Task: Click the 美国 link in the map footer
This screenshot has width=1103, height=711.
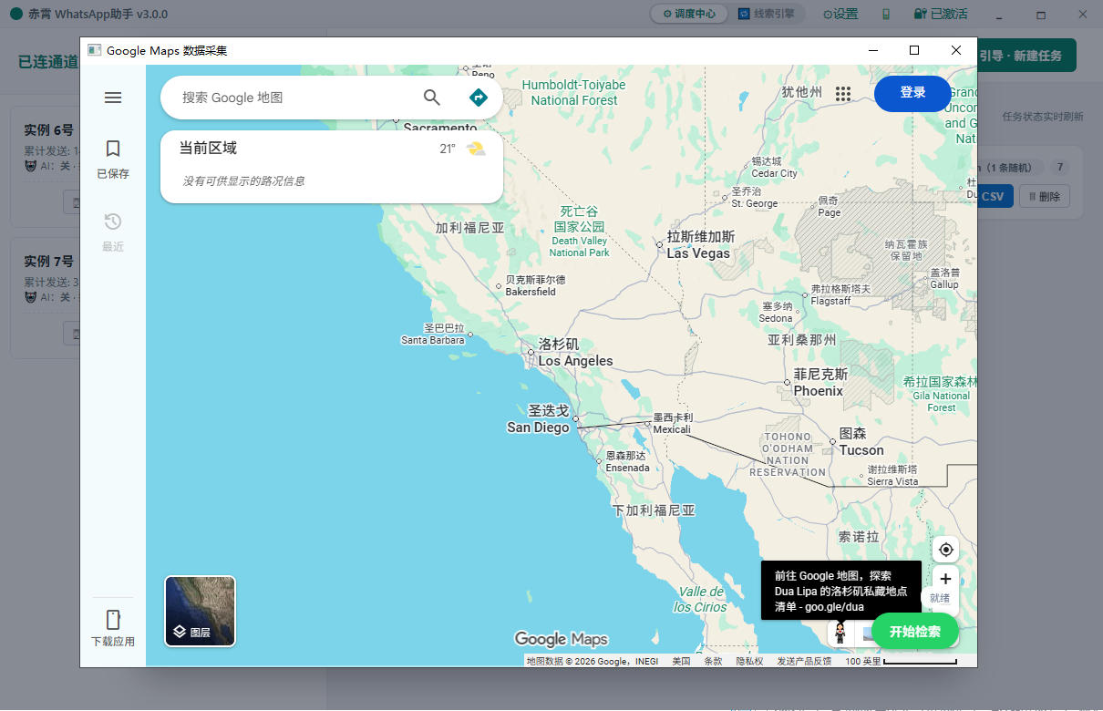Action: (x=681, y=661)
